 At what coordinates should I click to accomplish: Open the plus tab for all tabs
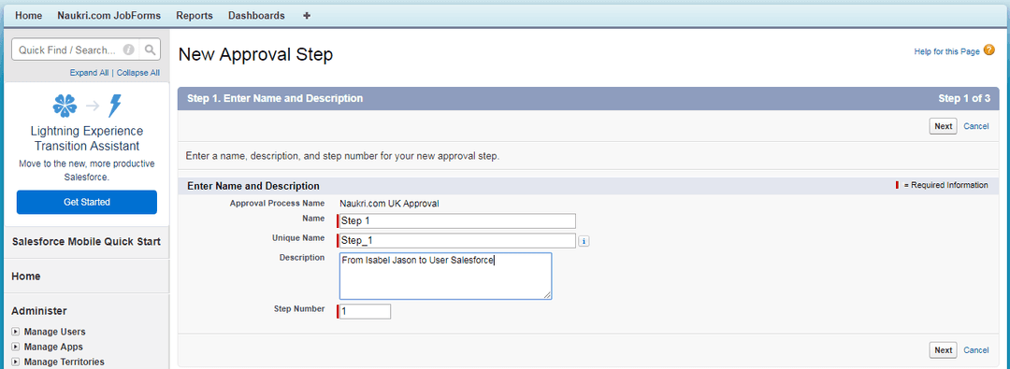point(307,16)
